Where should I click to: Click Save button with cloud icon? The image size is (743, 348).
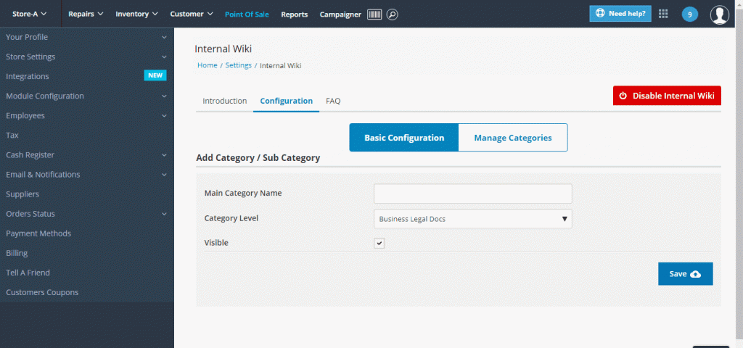685,273
